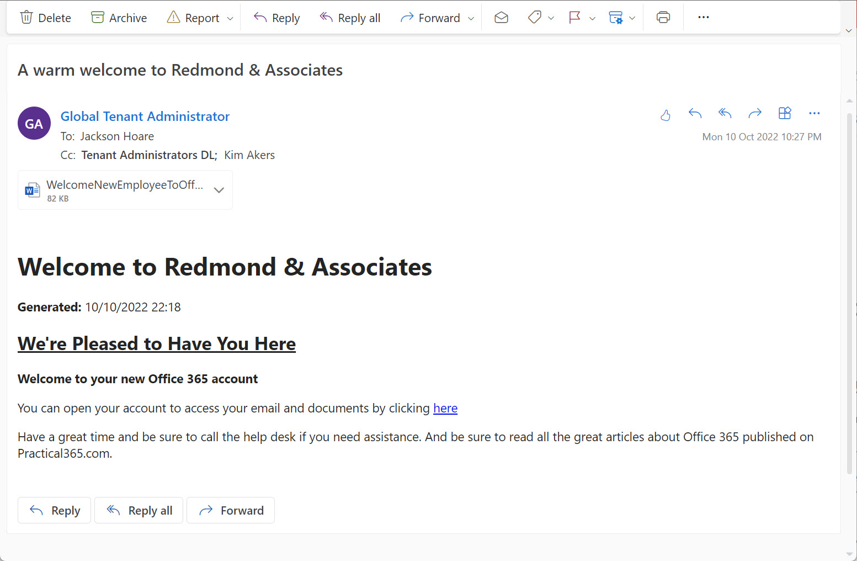Open more actions with the ellipsis icon

click(x=703, y=17)
